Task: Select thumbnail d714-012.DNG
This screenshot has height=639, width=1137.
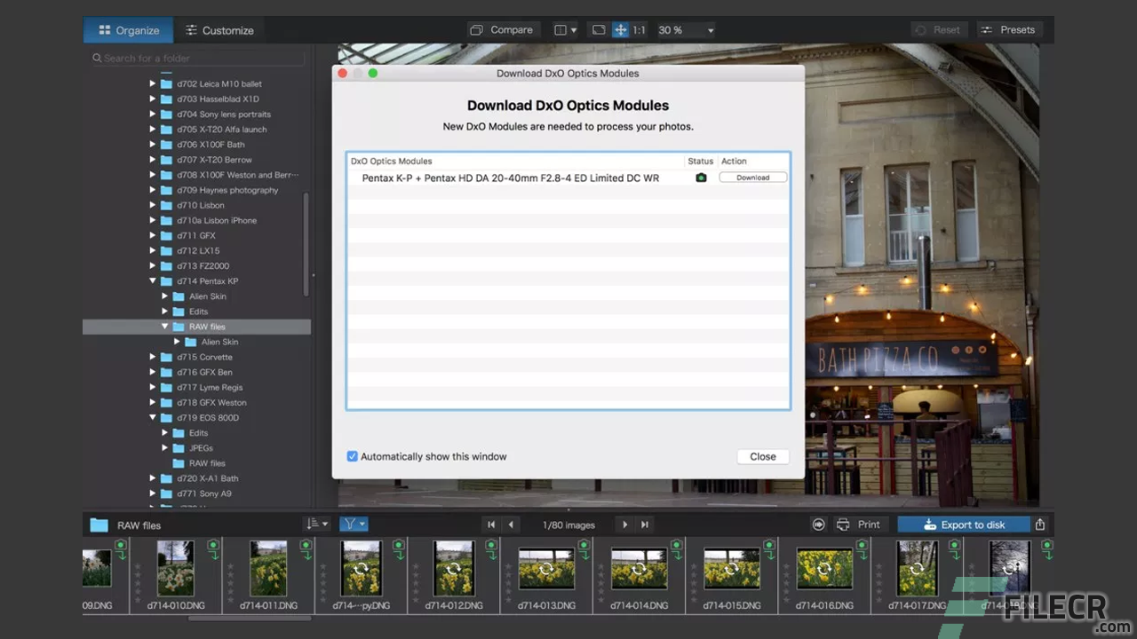Action: (x=453, y=568)
